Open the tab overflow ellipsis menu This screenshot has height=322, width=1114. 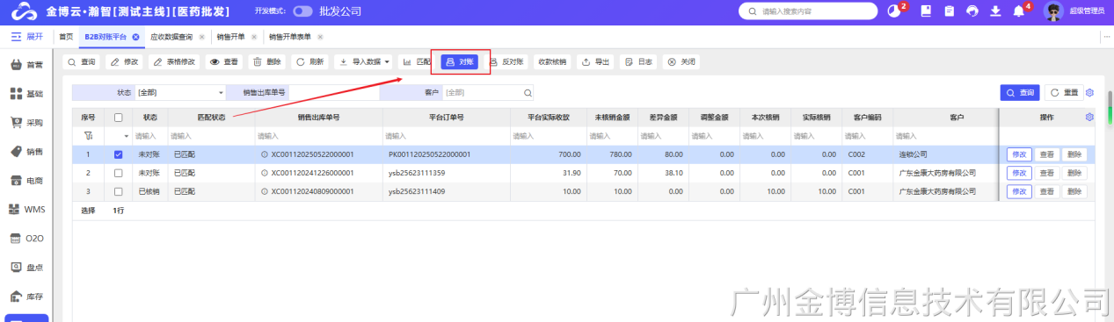tap(1106, 36)
